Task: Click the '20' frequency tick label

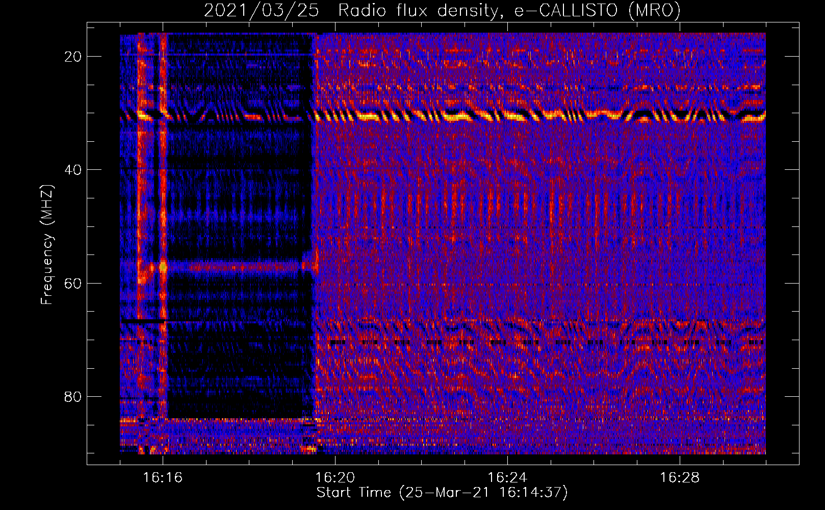Action: [x=73, y=57]
